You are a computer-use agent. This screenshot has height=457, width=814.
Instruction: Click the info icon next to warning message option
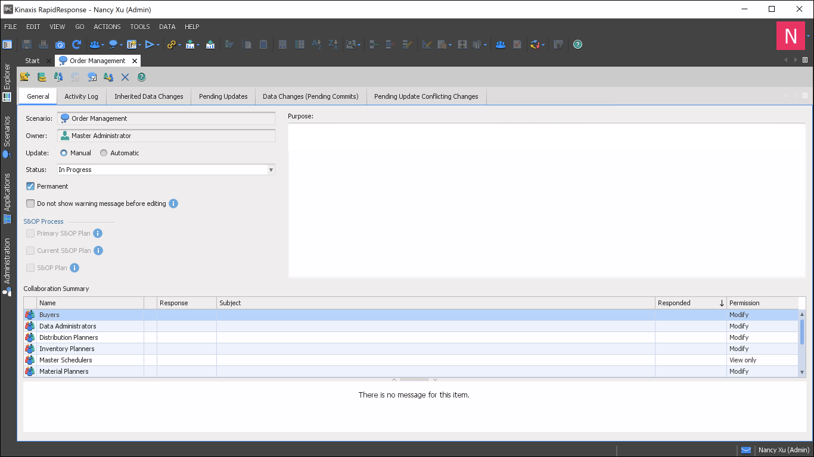pos(173,204)
